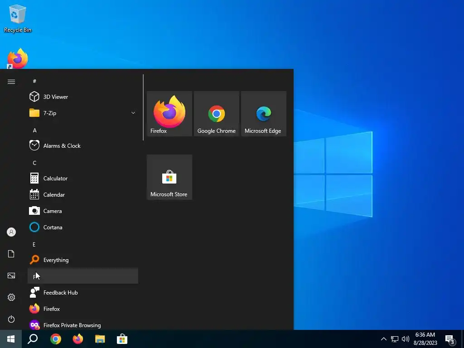Screen dimensions: 464x348
Task: Click the Firefox pinned tile
Action: tap(169, 114)
